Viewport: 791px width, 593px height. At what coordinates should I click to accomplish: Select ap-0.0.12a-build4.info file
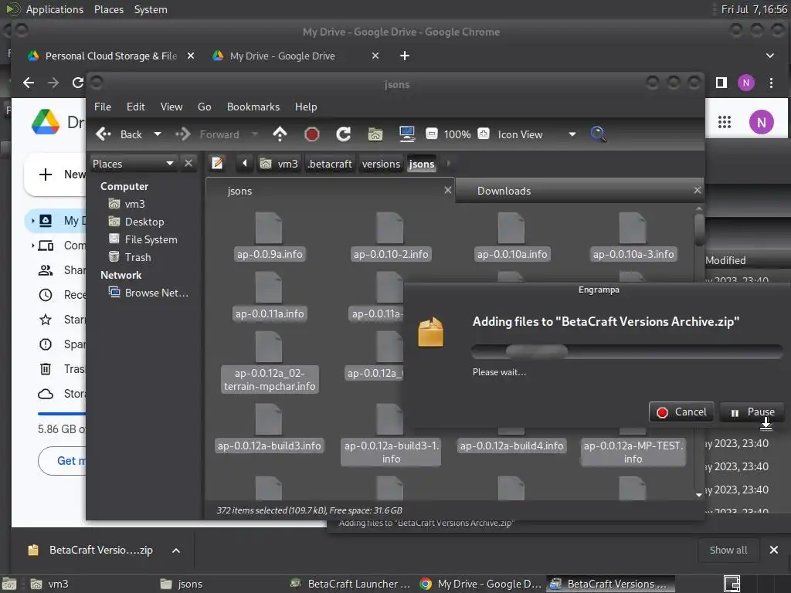pyautogui.click(x=511, y=446)
